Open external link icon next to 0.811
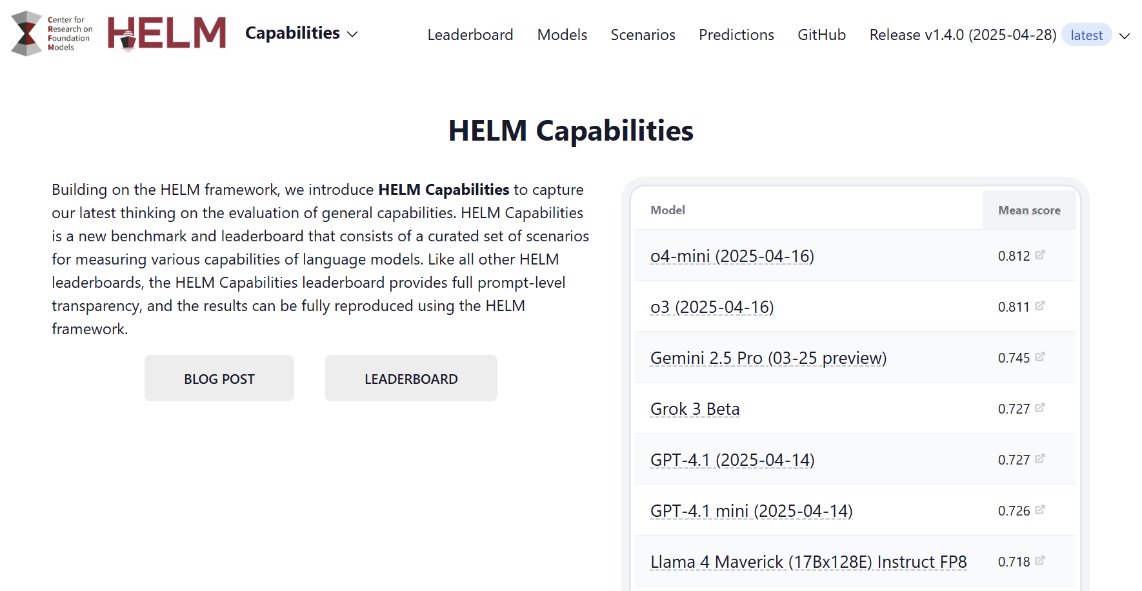Image resolution: width=1142 pixels, height=591 pixels. coord(1040,306)
